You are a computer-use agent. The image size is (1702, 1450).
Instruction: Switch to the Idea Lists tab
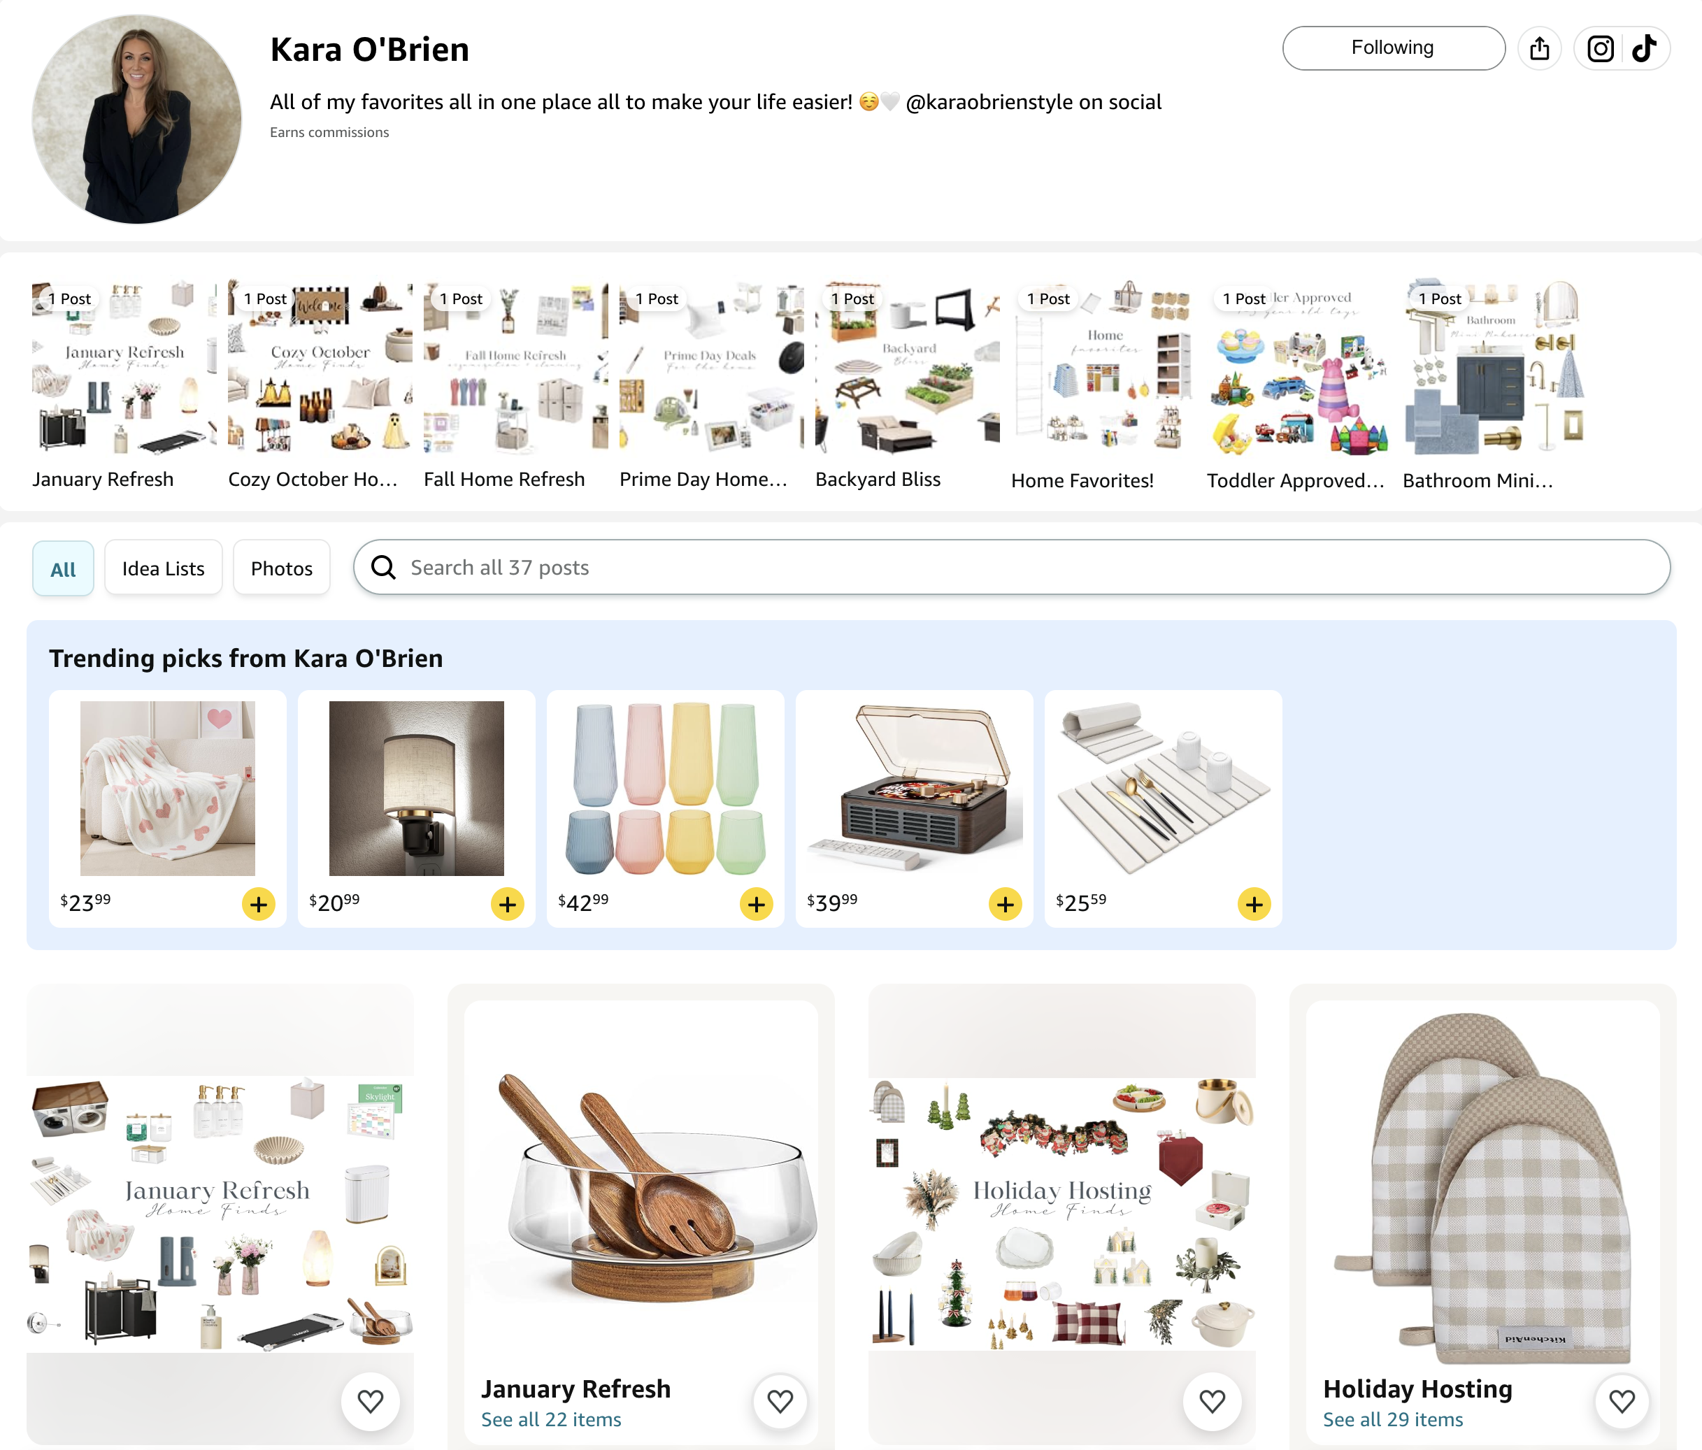pos(164,568)
